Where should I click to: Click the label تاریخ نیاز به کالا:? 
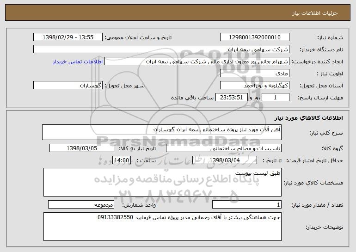click(138, 148)
